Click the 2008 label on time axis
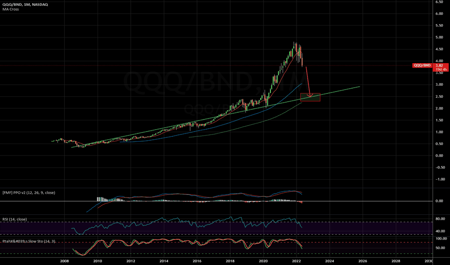450x265 pixels. point(64,261)
